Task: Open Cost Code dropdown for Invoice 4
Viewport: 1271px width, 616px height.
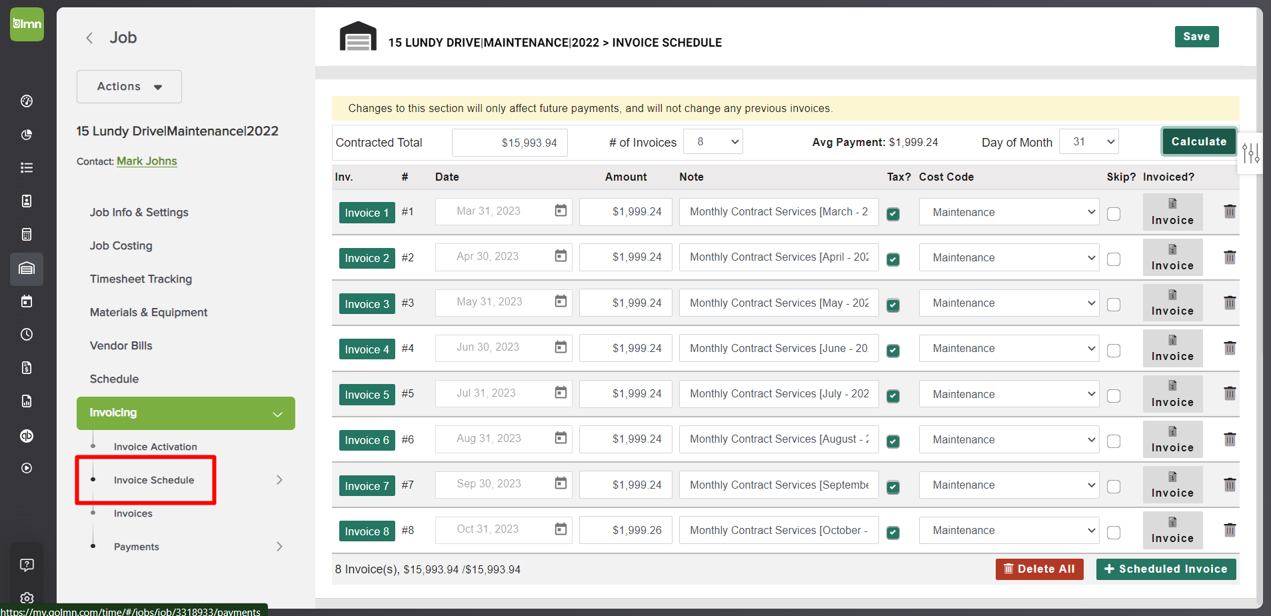Action: (1009, 348)
